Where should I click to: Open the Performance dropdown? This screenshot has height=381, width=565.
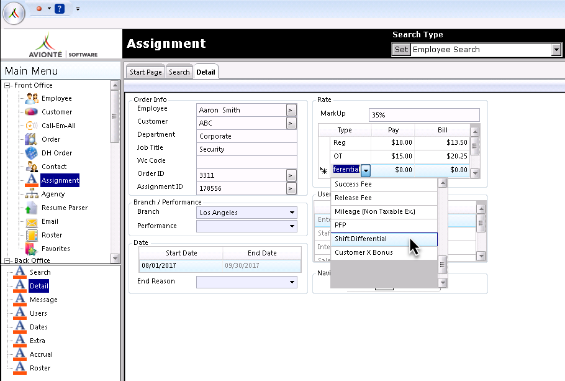(x=292, y=226)
